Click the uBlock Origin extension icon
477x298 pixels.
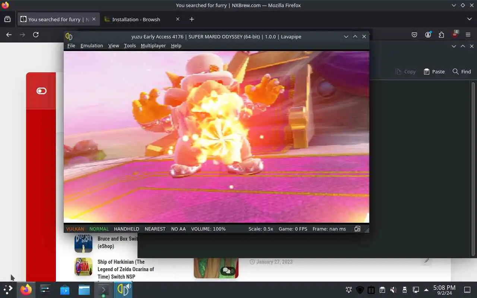click(455, 34)
